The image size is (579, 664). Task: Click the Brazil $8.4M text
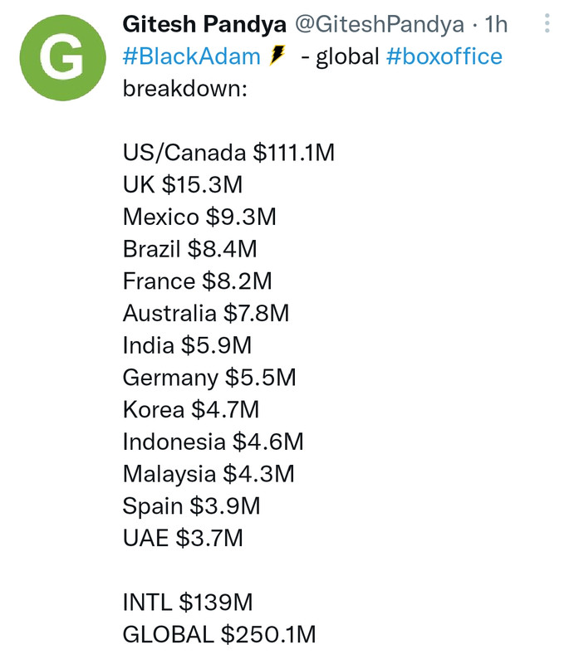pos(190,249)
